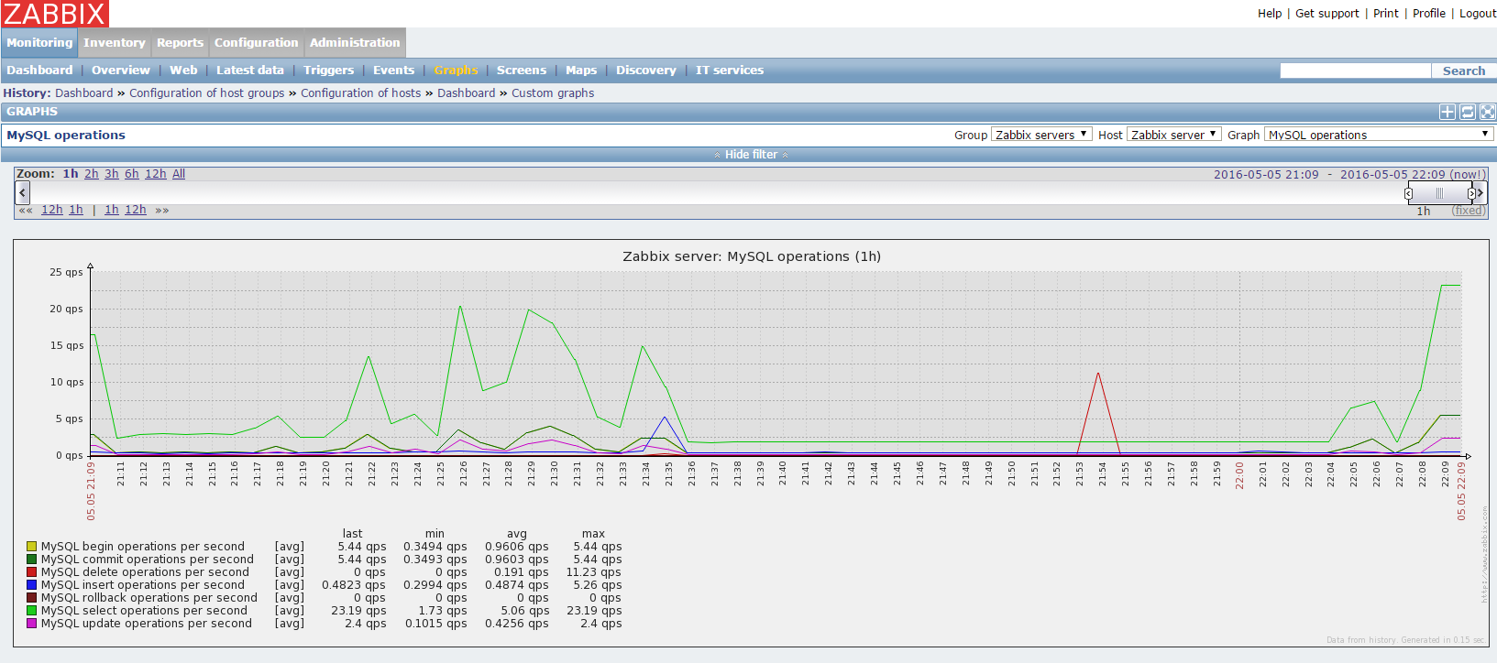Viewport: 1497px width, 663px height.
Task: Click the bright green MySQL select swatch
Action: point(32,611)
